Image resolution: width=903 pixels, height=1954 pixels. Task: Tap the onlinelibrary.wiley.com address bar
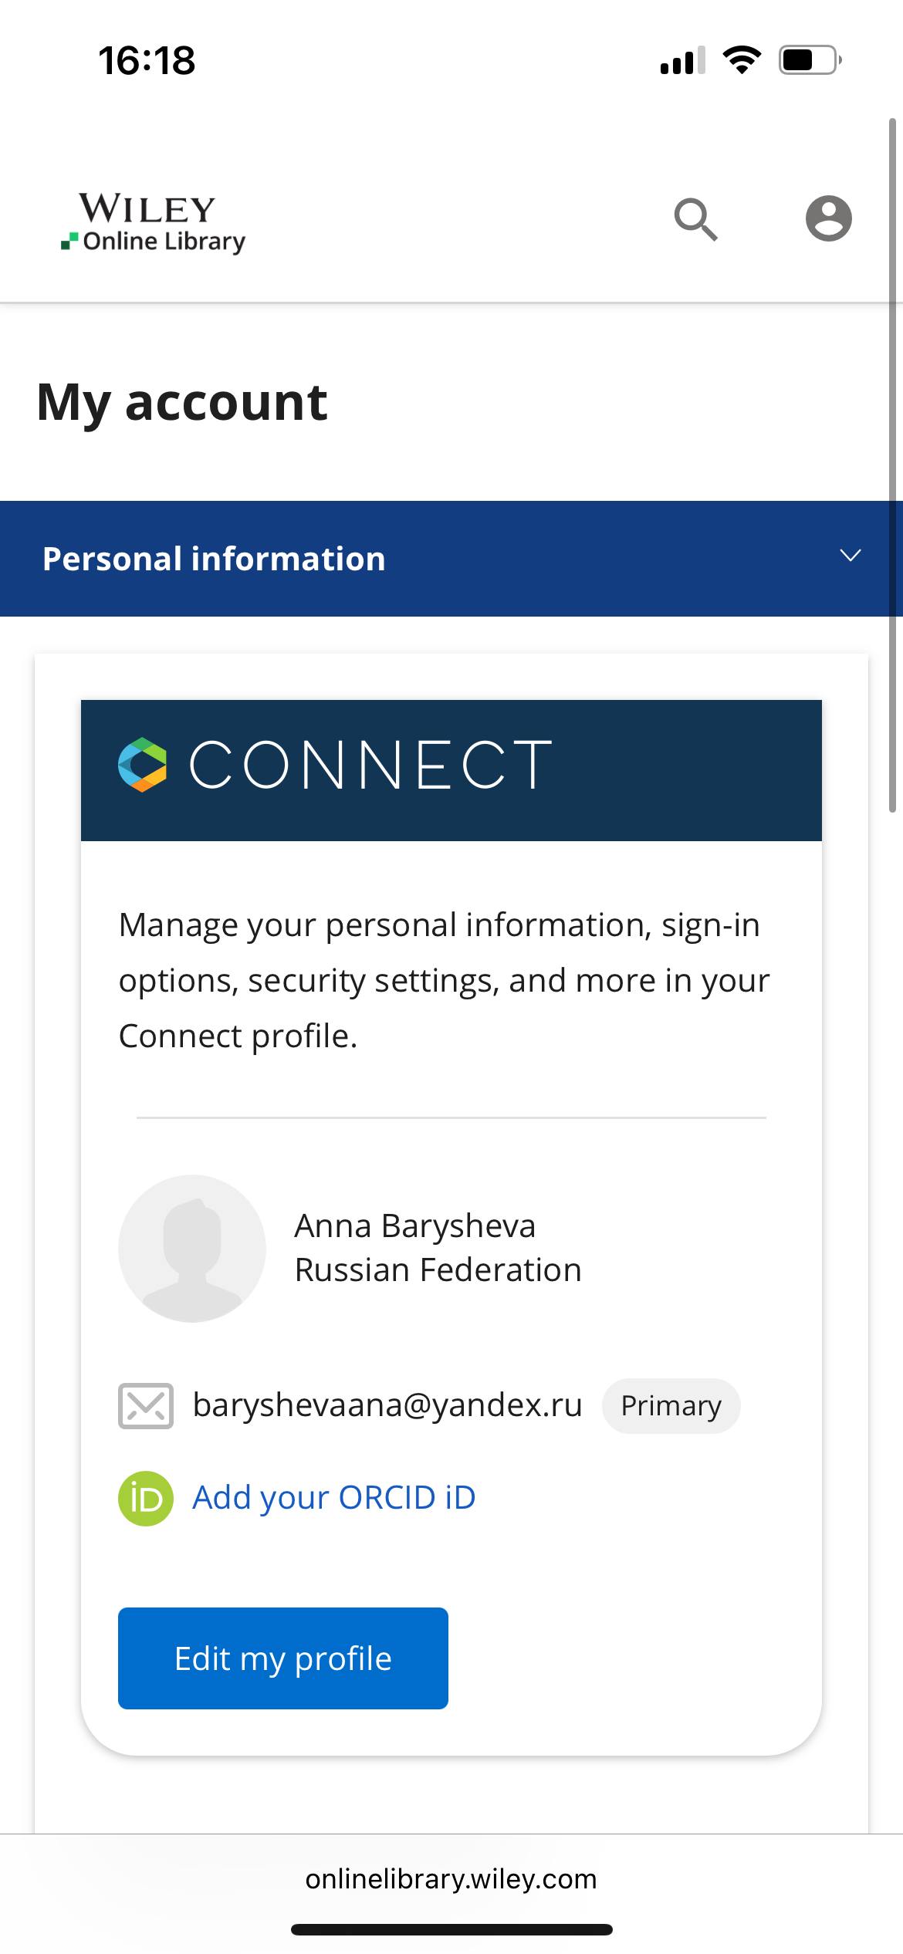[x=451, y=1879]
